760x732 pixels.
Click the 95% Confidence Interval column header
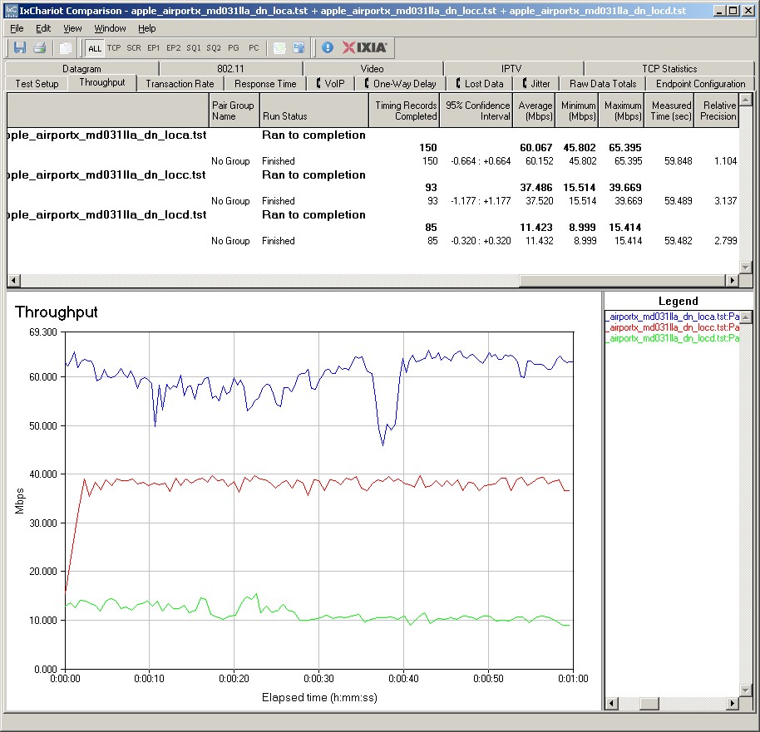tap(476, 111)
